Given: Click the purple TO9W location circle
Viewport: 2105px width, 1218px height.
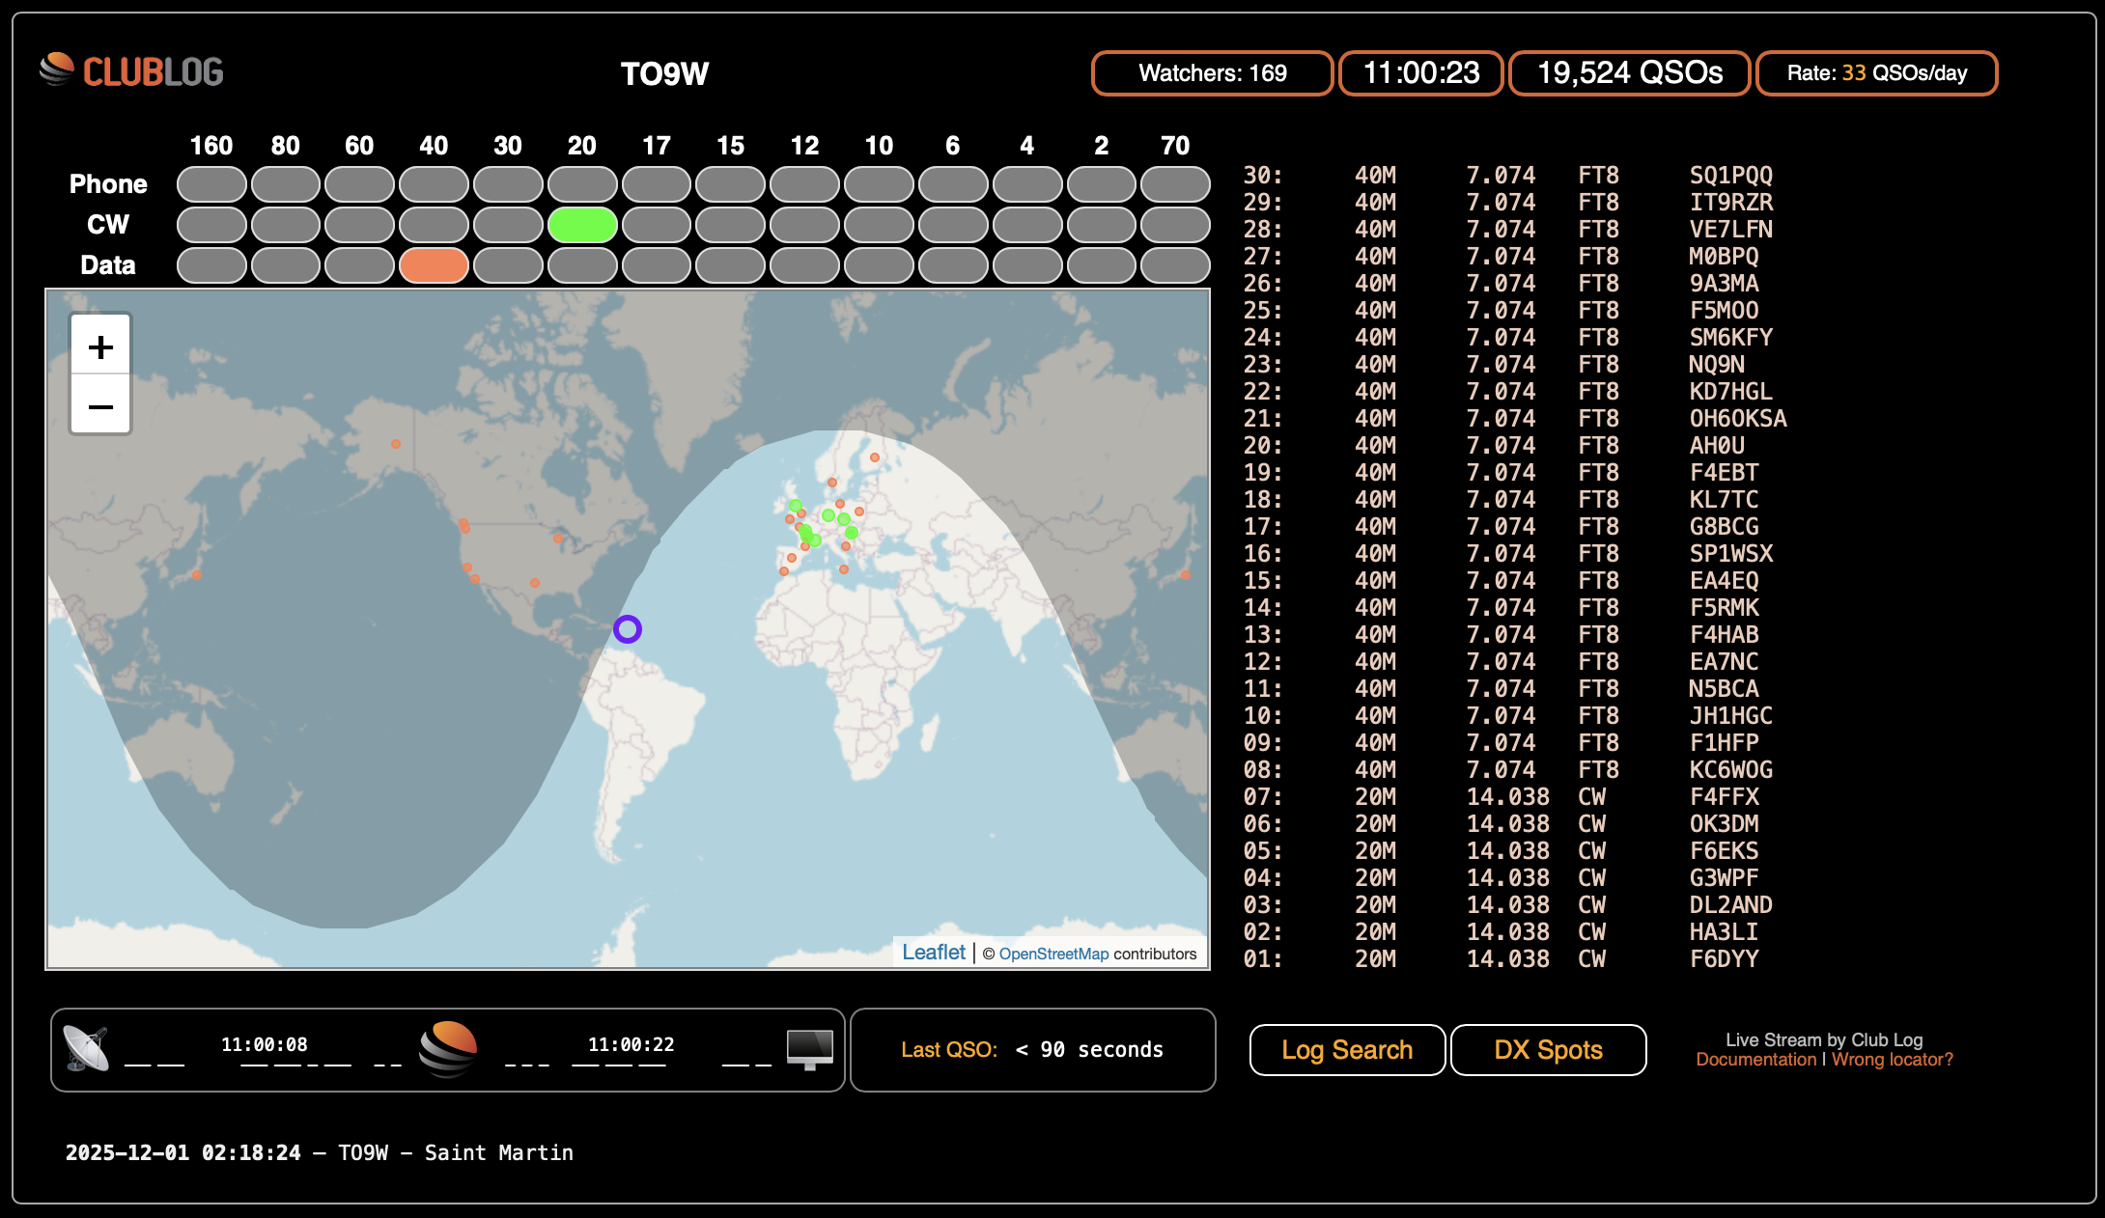Looking at the screenshot, I should point(628,629).
